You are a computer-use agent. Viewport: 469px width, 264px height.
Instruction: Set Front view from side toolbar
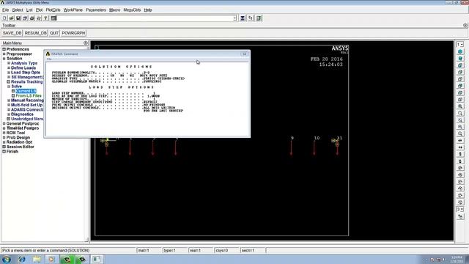pyautogui.click(x=460, y=65)
